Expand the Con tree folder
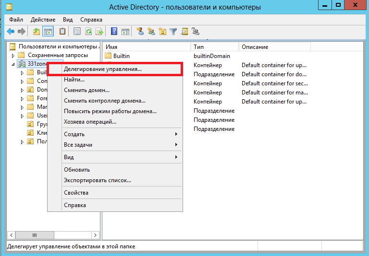 point(22,81)
